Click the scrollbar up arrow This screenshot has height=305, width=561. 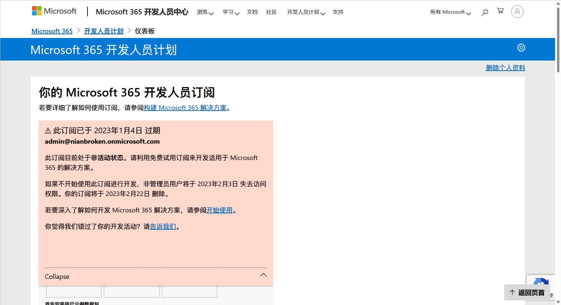pos(558,3)
